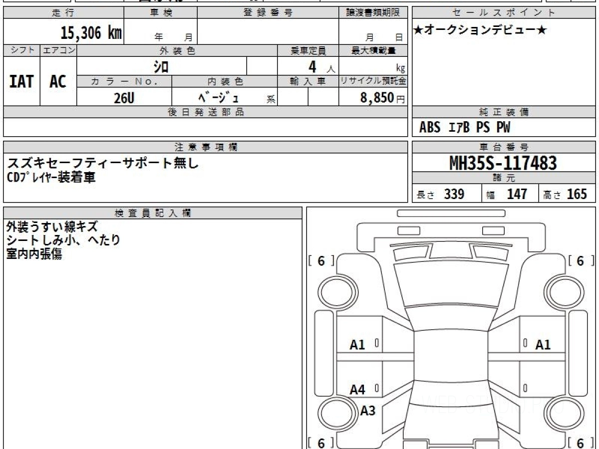Viewport: 599px width, 449px height.
Task: Select the AC air-conditioner value
Action: pos(58,81)
